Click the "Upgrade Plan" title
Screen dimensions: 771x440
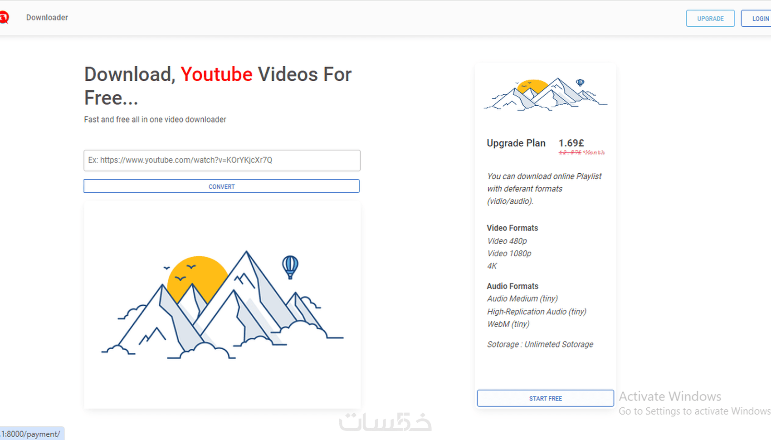coord(516,143)
